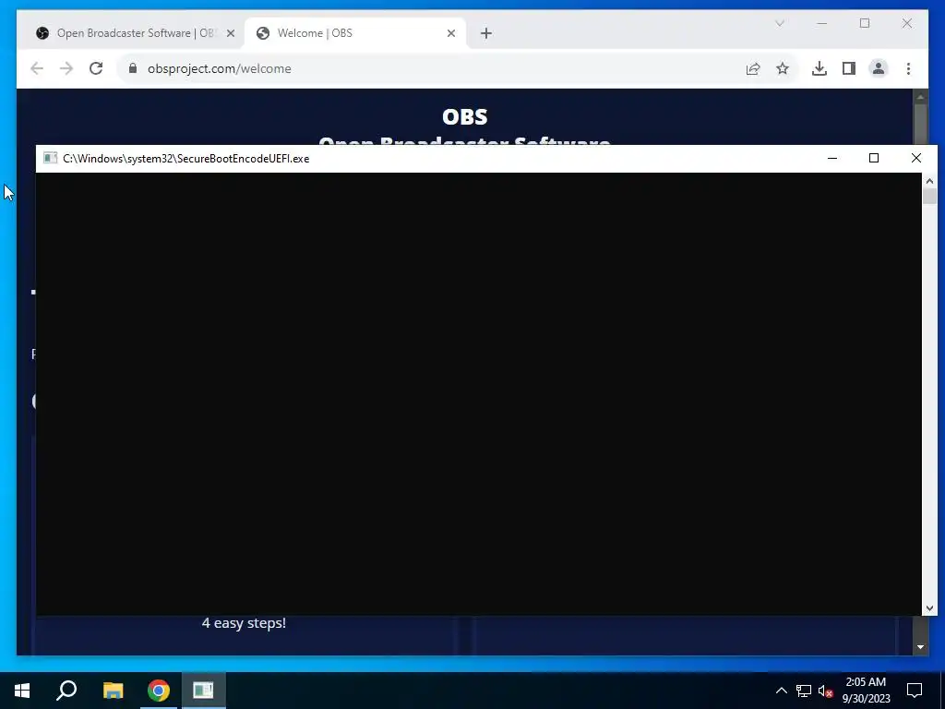Reload the obsproject.com page
The height and width of the screenshot is (709, 945).
click(x=96, y=68)
